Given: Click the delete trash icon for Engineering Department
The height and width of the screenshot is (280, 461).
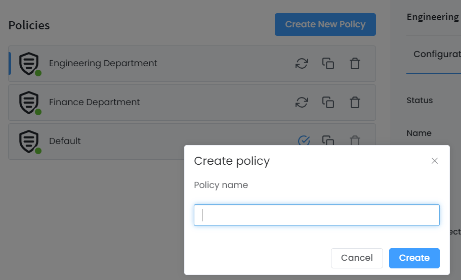Looking at the screenshot, I should tap(355, 64).
